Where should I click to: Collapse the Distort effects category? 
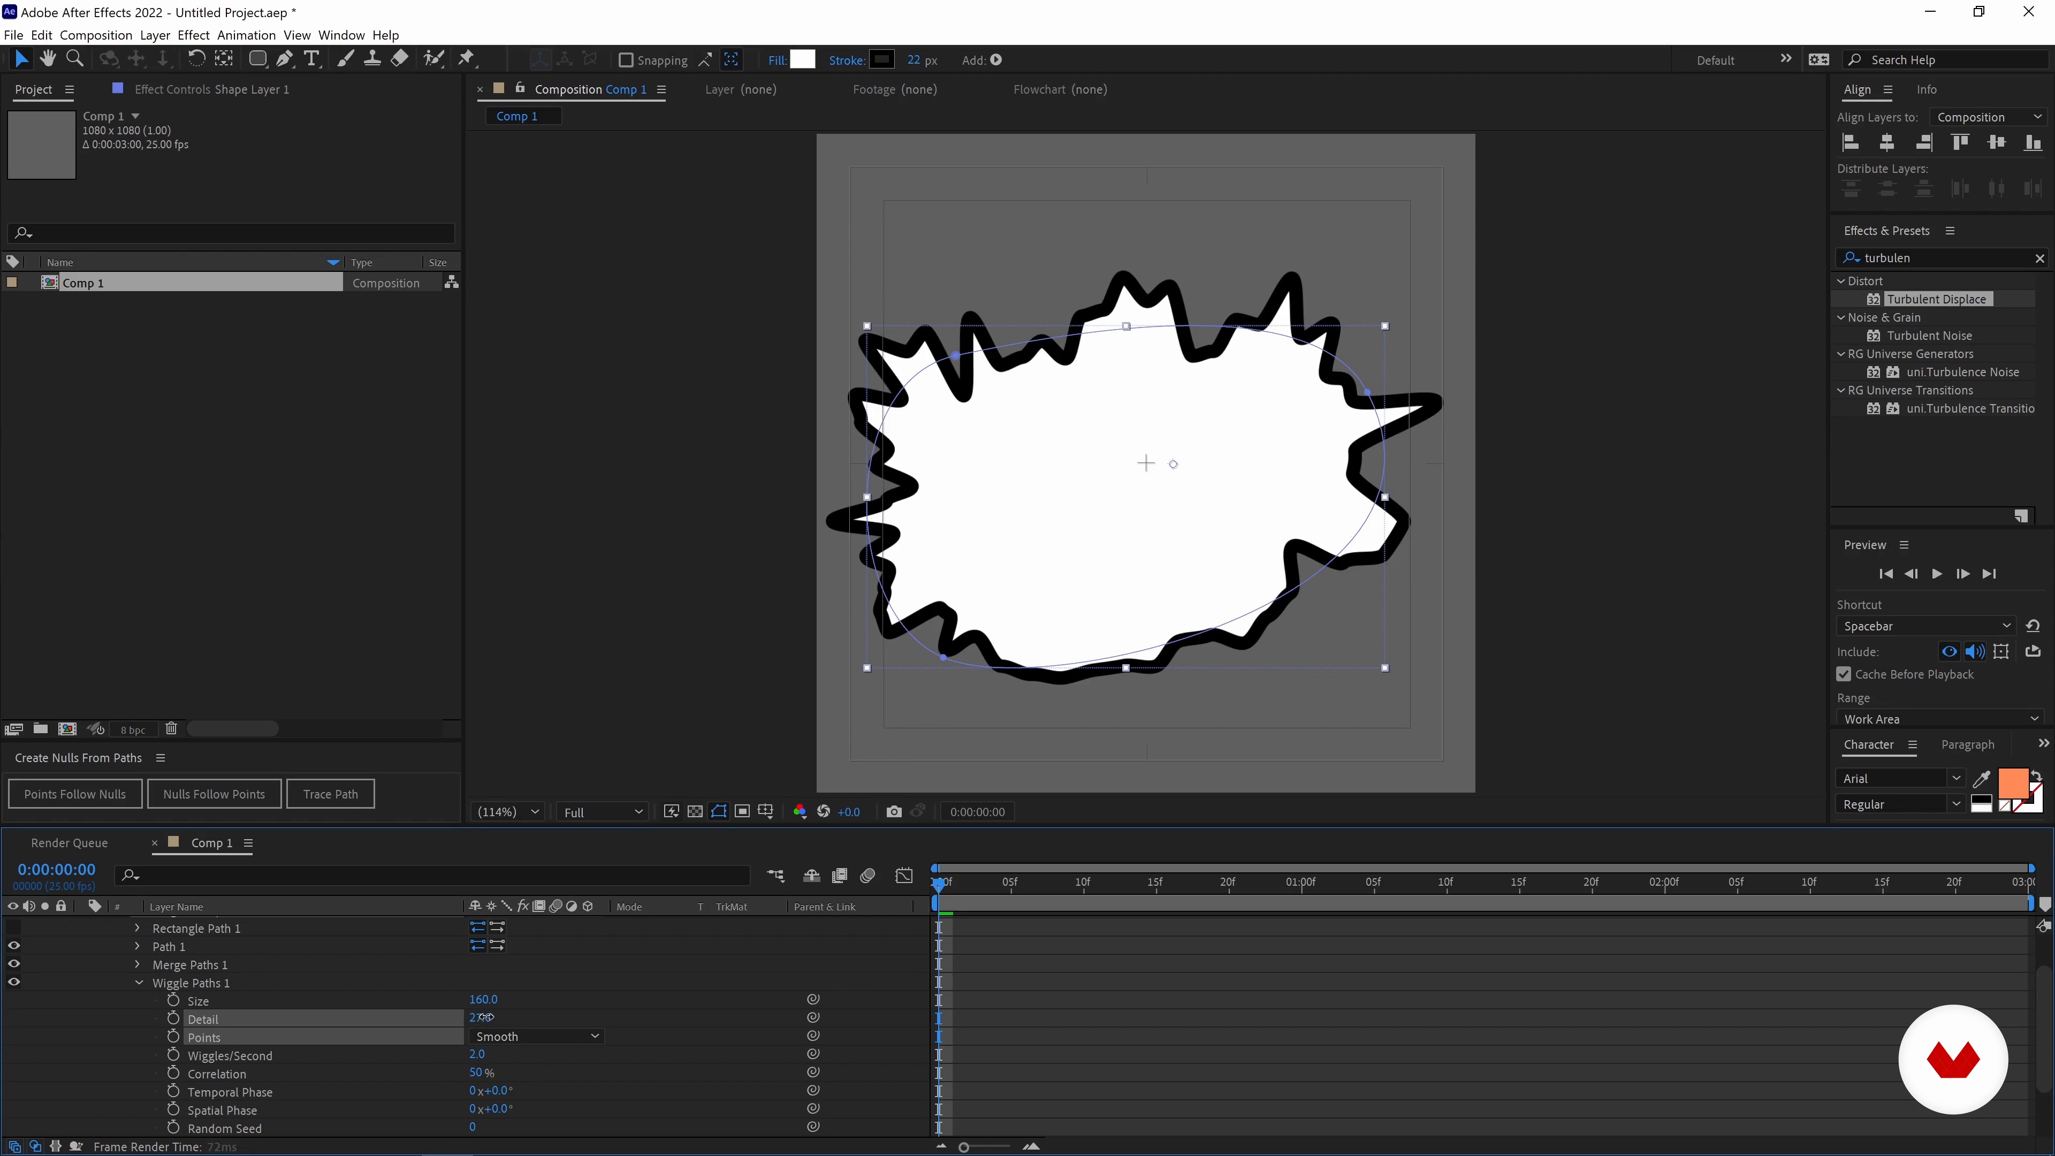pyautogui.click(x=1841, y=281)
